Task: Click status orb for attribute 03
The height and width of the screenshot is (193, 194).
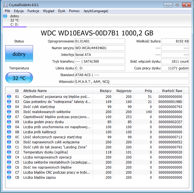Action: [x=9, y=102]
